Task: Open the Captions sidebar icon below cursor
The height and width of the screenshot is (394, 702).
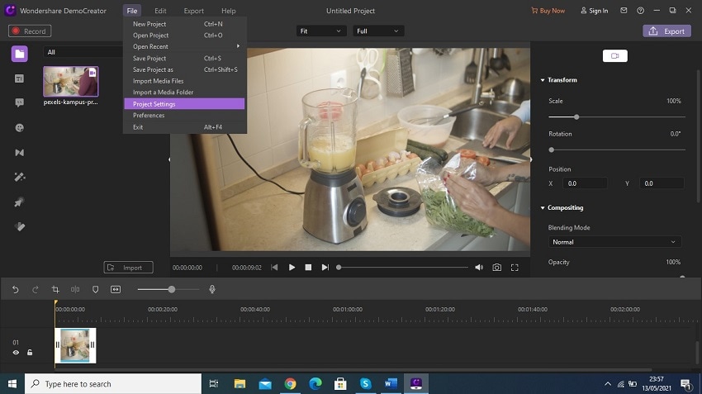Action: [19, 226]
